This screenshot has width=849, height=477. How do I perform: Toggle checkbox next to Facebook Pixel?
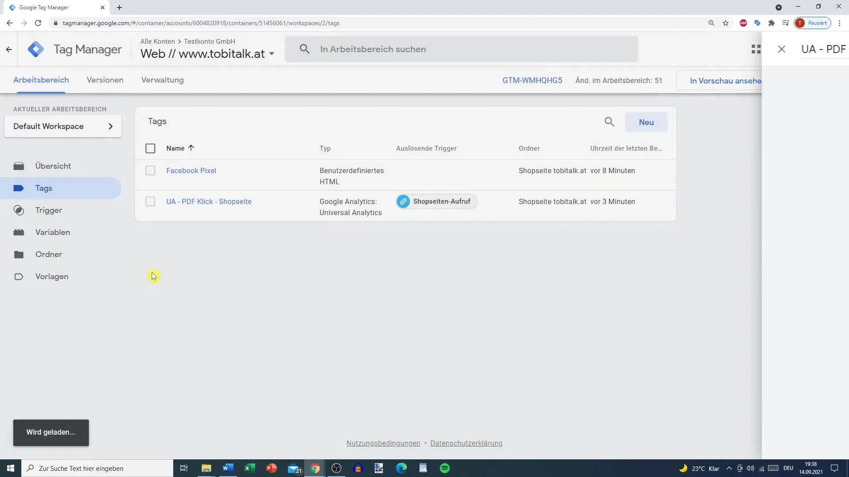[x=150, y=170]
